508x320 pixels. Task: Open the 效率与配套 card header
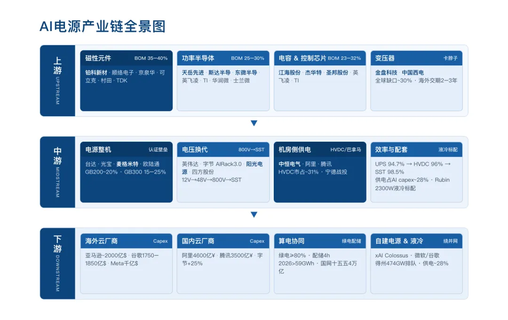click(x=416, y=150)
